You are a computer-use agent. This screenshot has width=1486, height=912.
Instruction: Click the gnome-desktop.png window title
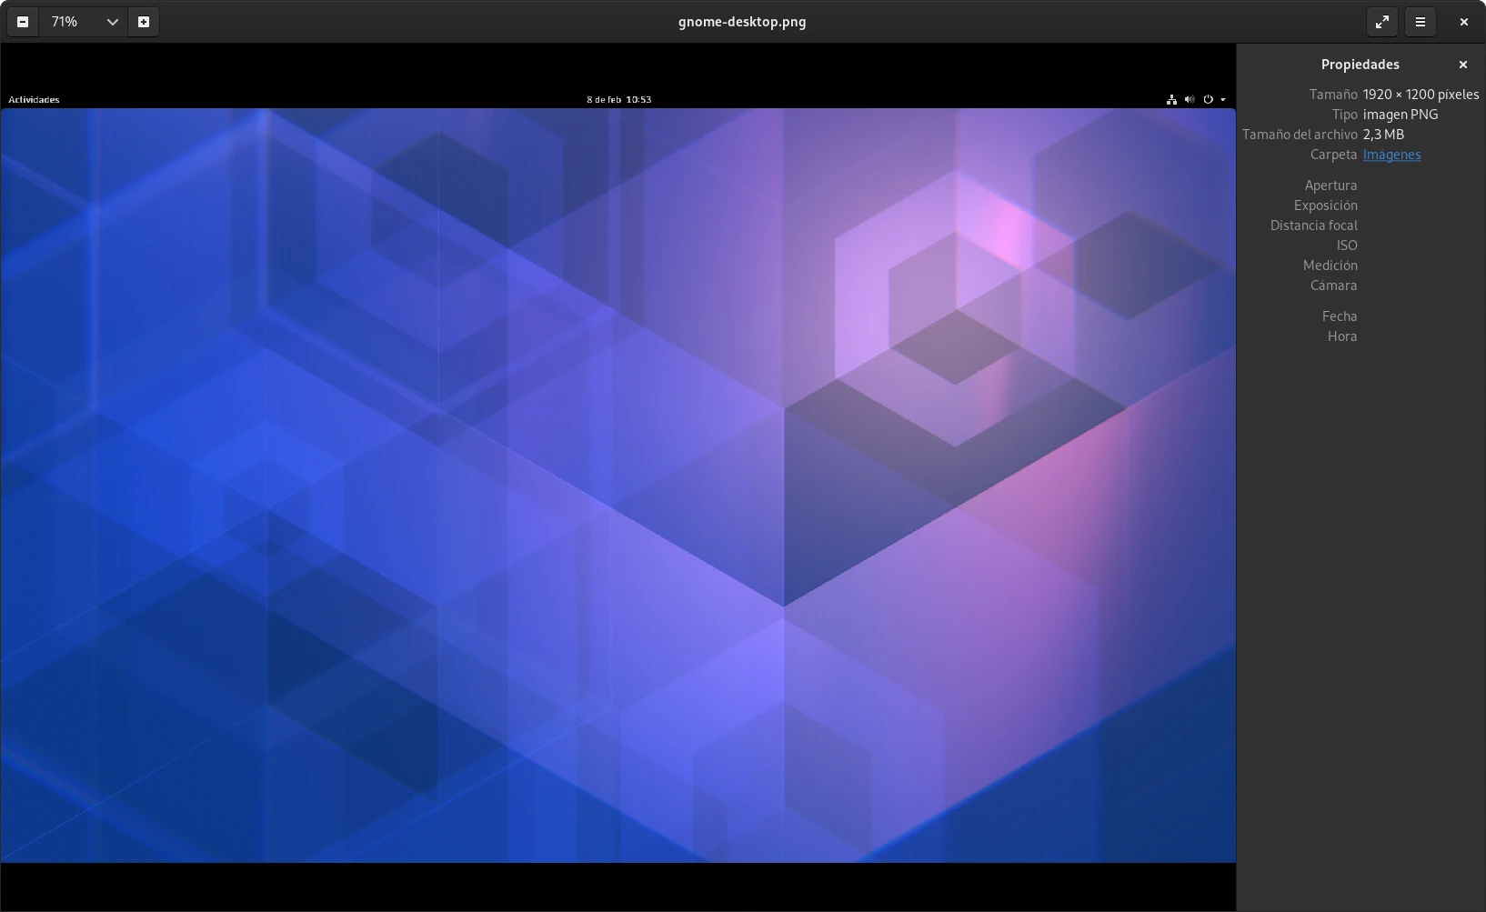coord(742,22)
